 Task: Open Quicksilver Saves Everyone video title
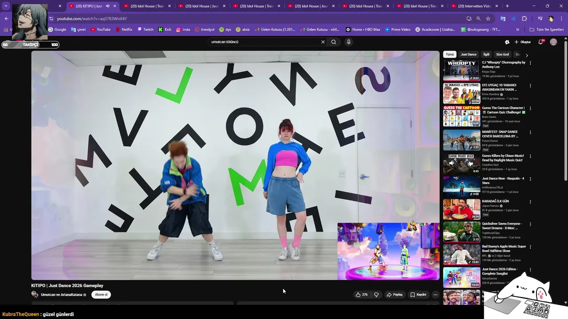click(502, 226)
